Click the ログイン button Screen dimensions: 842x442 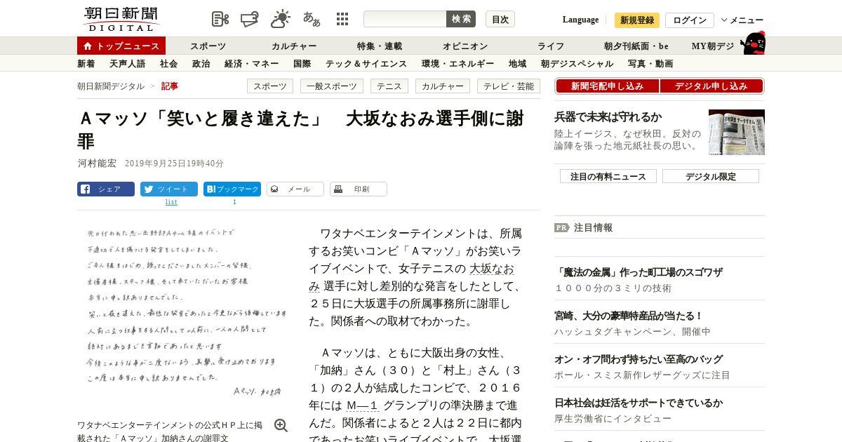coord(690,20)
